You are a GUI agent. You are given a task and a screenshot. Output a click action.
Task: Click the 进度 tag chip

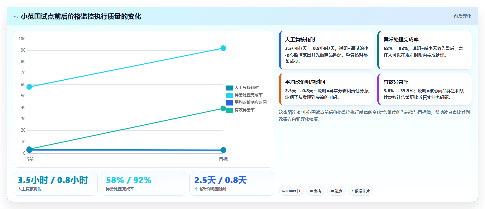click(336, 191)
